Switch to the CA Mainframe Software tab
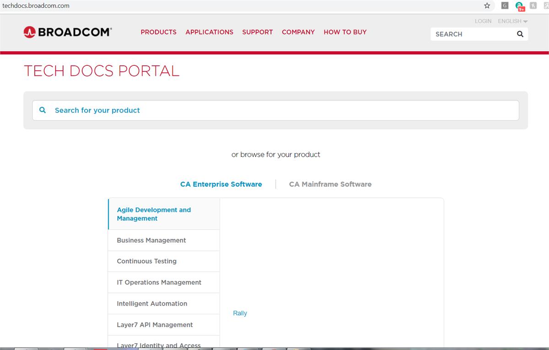This screenshot has height=350, width=549. pos(330,184)
